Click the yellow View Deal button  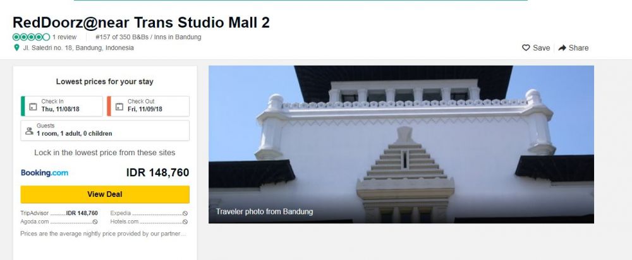click(105, 194)
